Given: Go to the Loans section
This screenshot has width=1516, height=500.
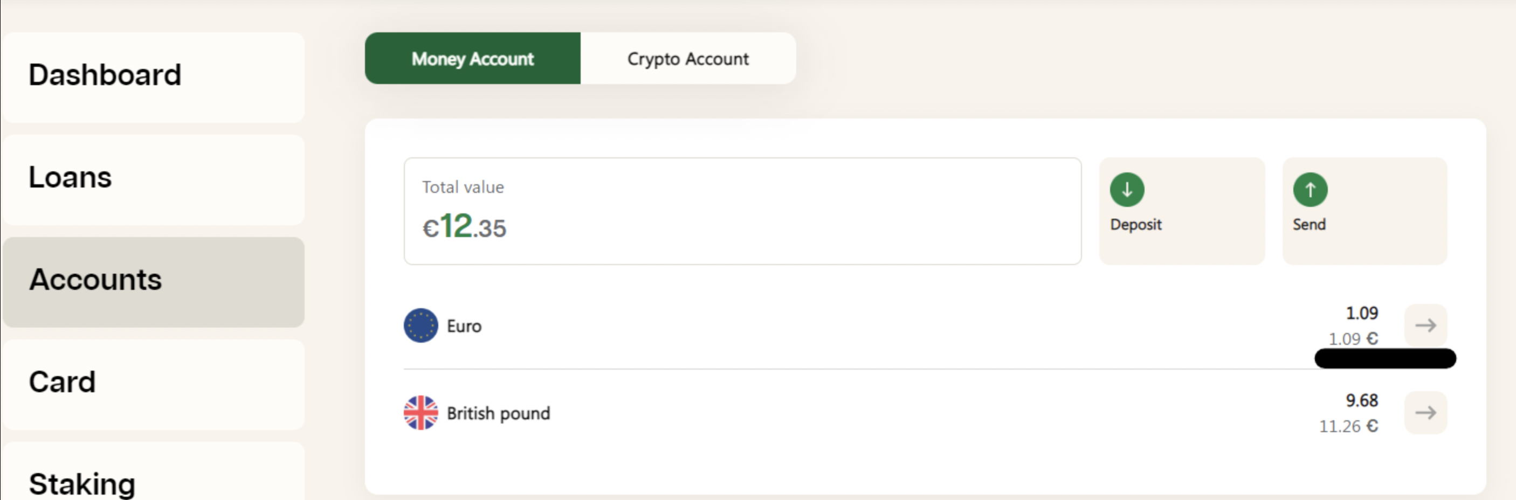Looking at the screenshot, I should 153,179.
